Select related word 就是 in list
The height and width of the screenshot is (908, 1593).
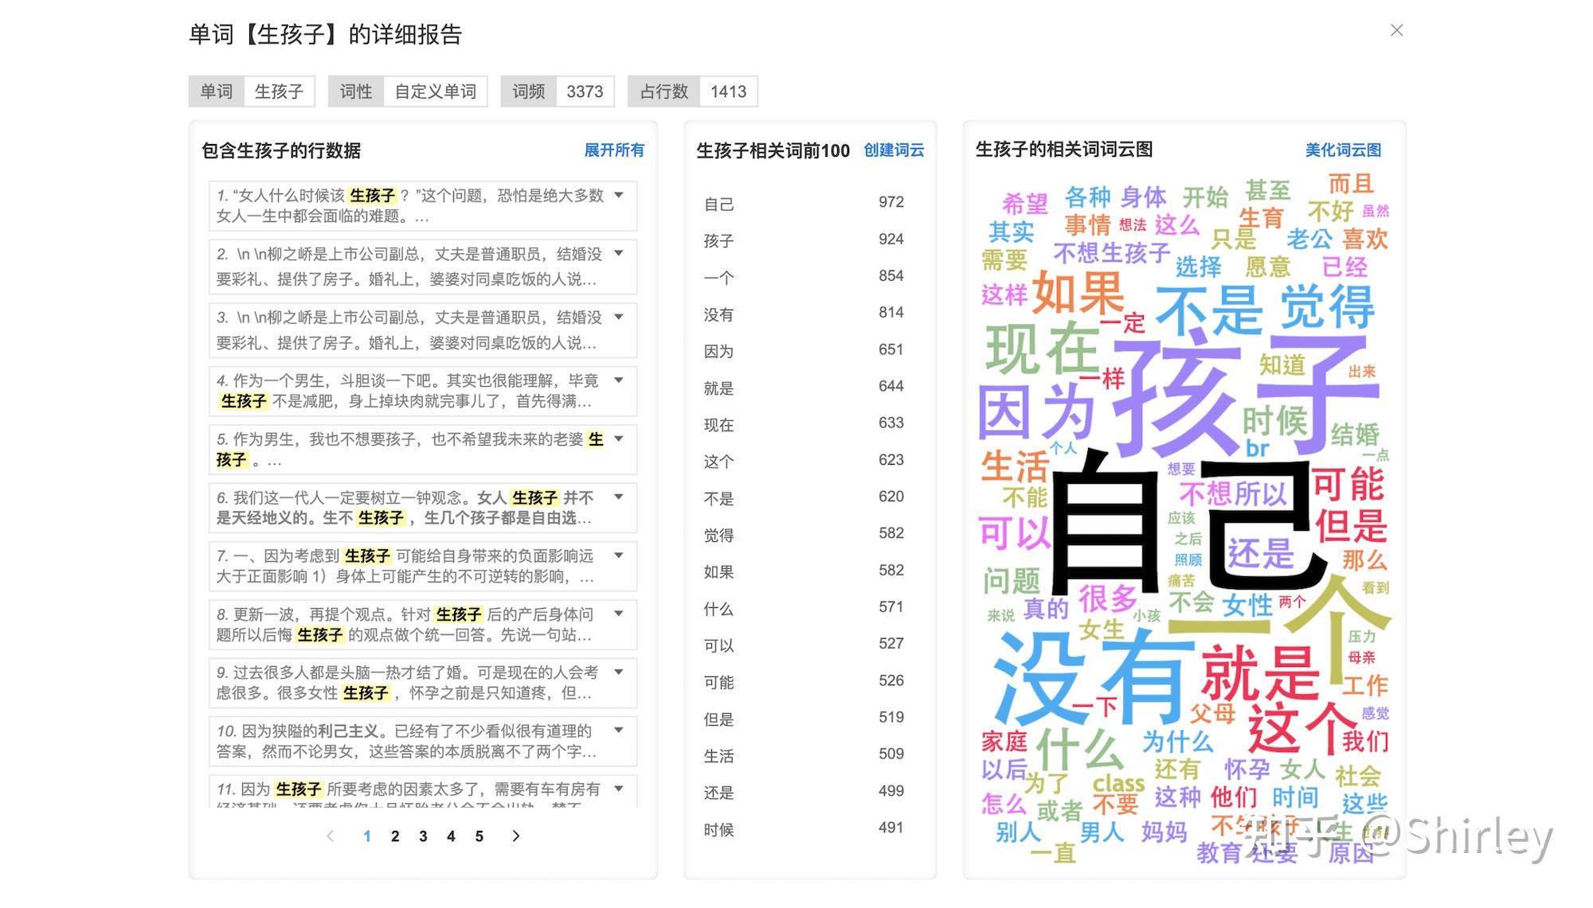click(x=718, y=388)
